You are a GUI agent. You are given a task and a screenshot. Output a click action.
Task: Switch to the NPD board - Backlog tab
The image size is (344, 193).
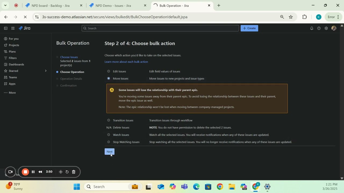pos(54,5)
